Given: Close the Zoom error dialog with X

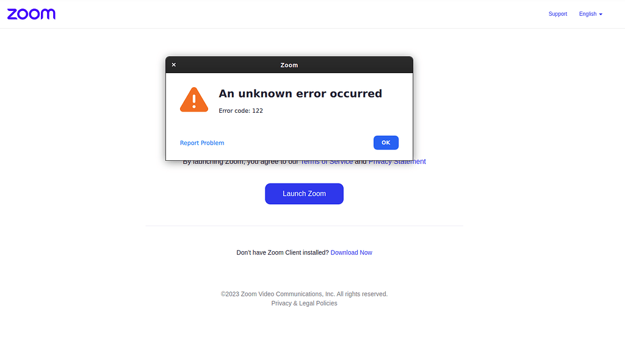Looking at the screenshot, I should pyautogui.click(x=174, y=65).
